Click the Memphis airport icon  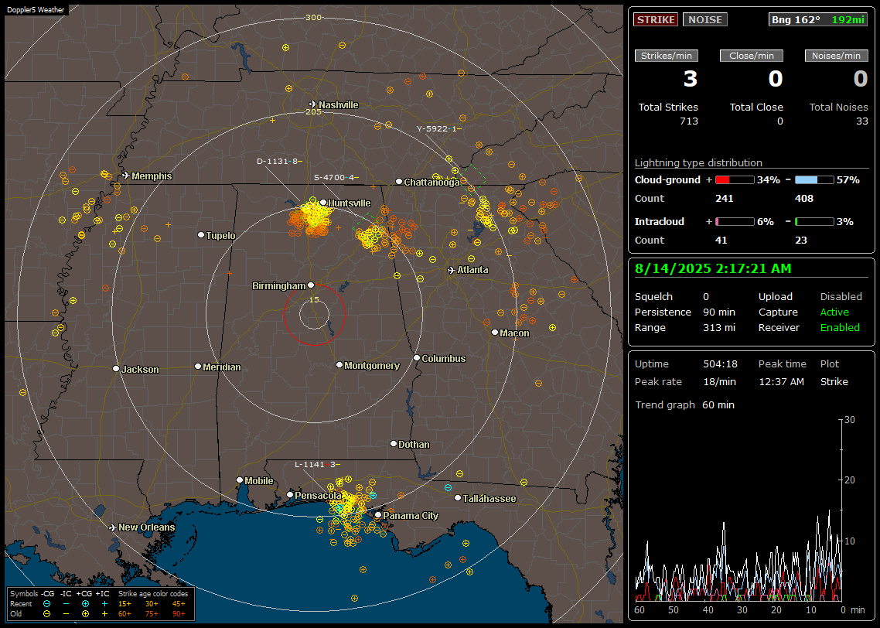[x=126, y=176]
